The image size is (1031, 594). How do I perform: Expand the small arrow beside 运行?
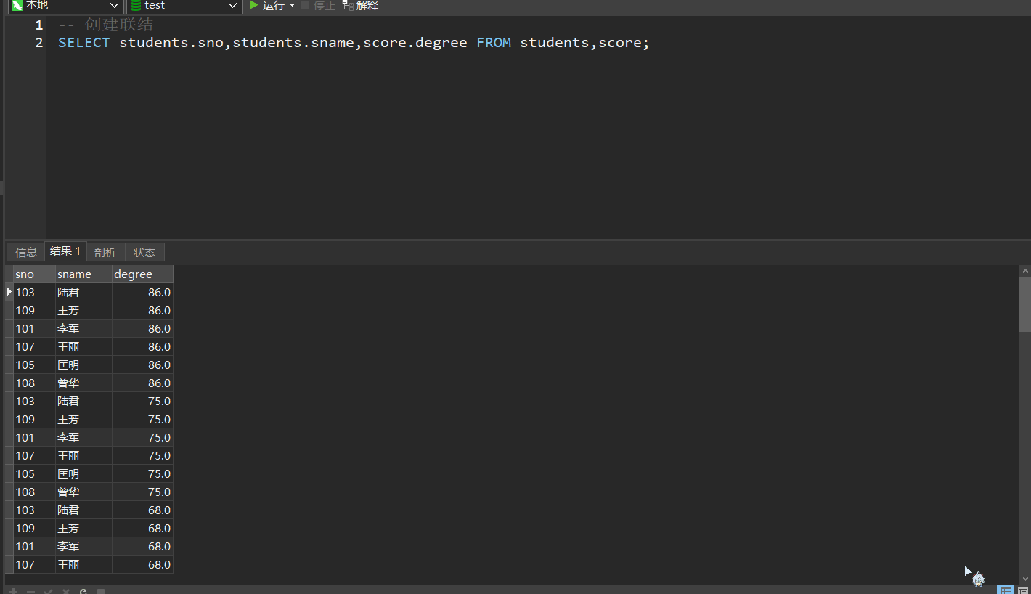292,6
